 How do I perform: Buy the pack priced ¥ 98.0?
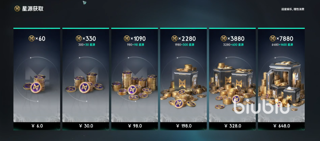(x=135, y=126)
